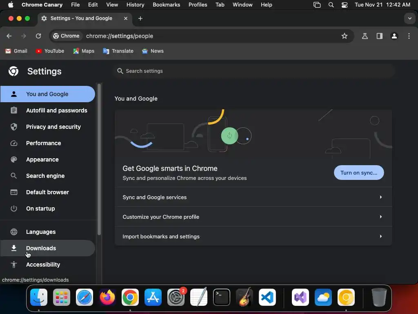418x314 pixels.
Task: Open the Chrome Canary app menu
Action: (42, 5)
